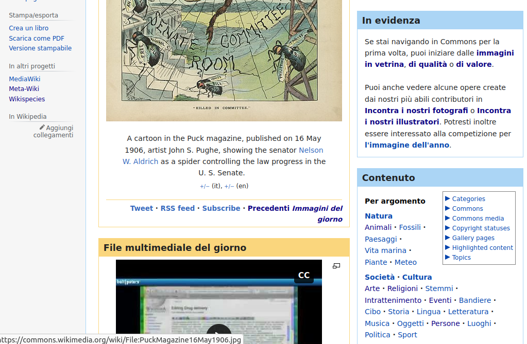Open the Puck magazine cartoon image

224,60
